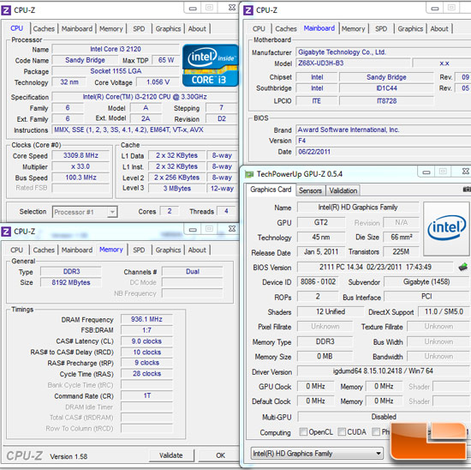Image resolution: width=471 pixels, height=470 pixels.
Task: Click the DRAM Frequency value 936.1 MHz
Action: click(146, 319)
